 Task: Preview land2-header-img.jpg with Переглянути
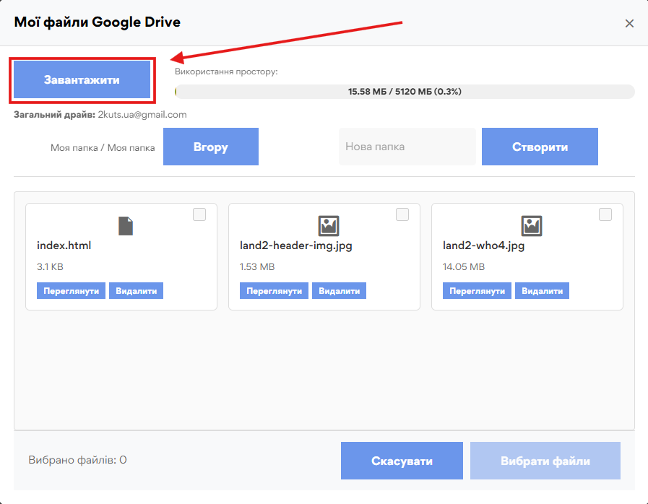[x=274, y=290]
